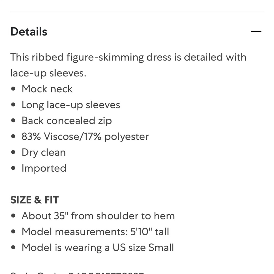Select the Model is wearing US size Small line

pyautogui.click(x=98, y=248)
